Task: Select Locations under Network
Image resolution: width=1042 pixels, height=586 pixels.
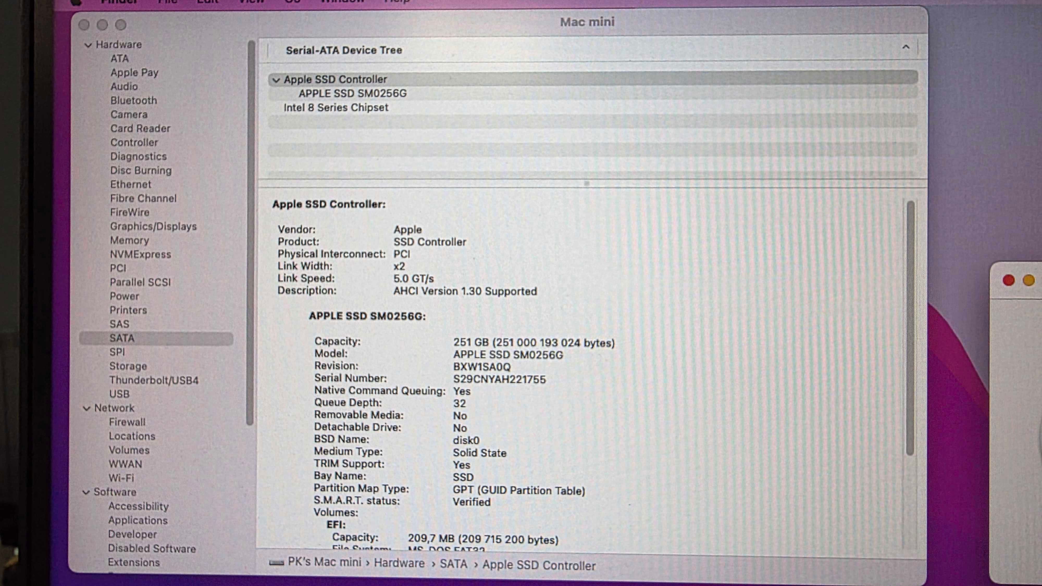Action: tap(132, 436)
